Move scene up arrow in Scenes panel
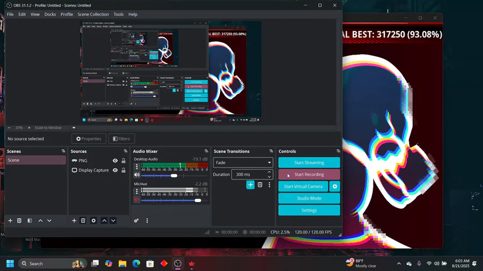This screenshot has height=271, width=483. [40, 221]
